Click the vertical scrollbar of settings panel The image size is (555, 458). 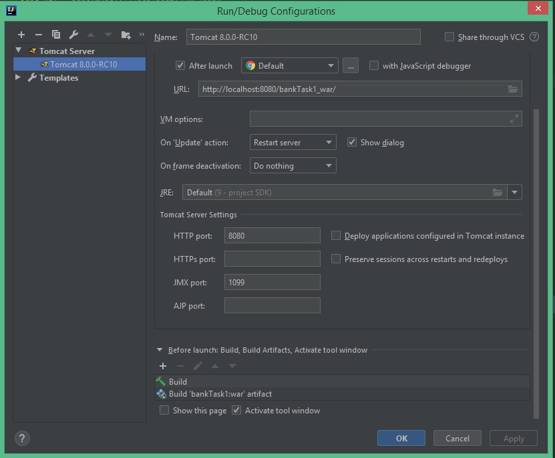tap(536, 263)
